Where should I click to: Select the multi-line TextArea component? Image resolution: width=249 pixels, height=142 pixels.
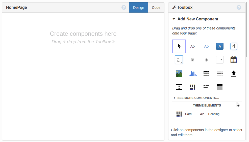(x=179, y=60)
